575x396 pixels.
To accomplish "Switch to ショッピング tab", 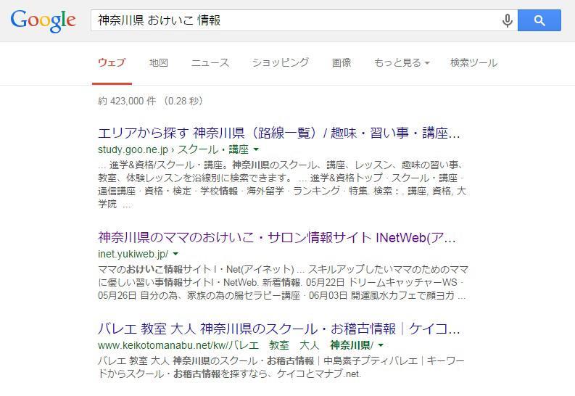I will click(281, 62).
